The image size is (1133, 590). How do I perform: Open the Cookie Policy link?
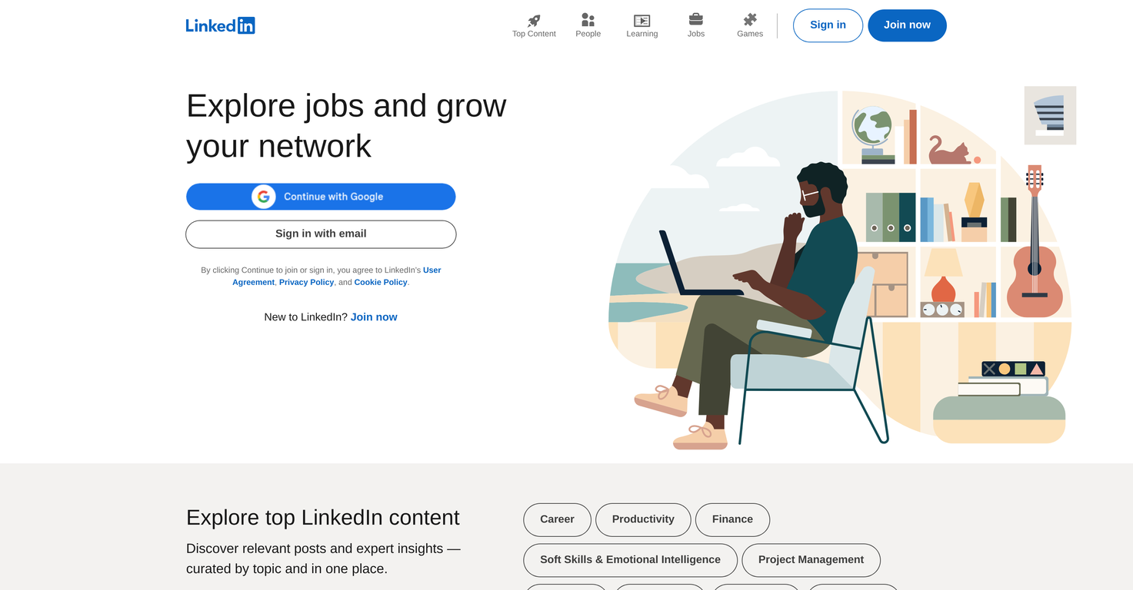click(x=380, y=282)
